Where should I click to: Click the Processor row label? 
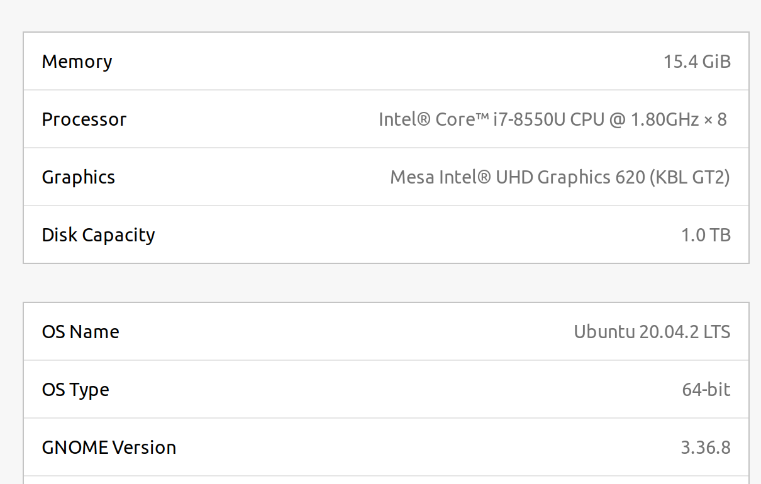point(84,119)
